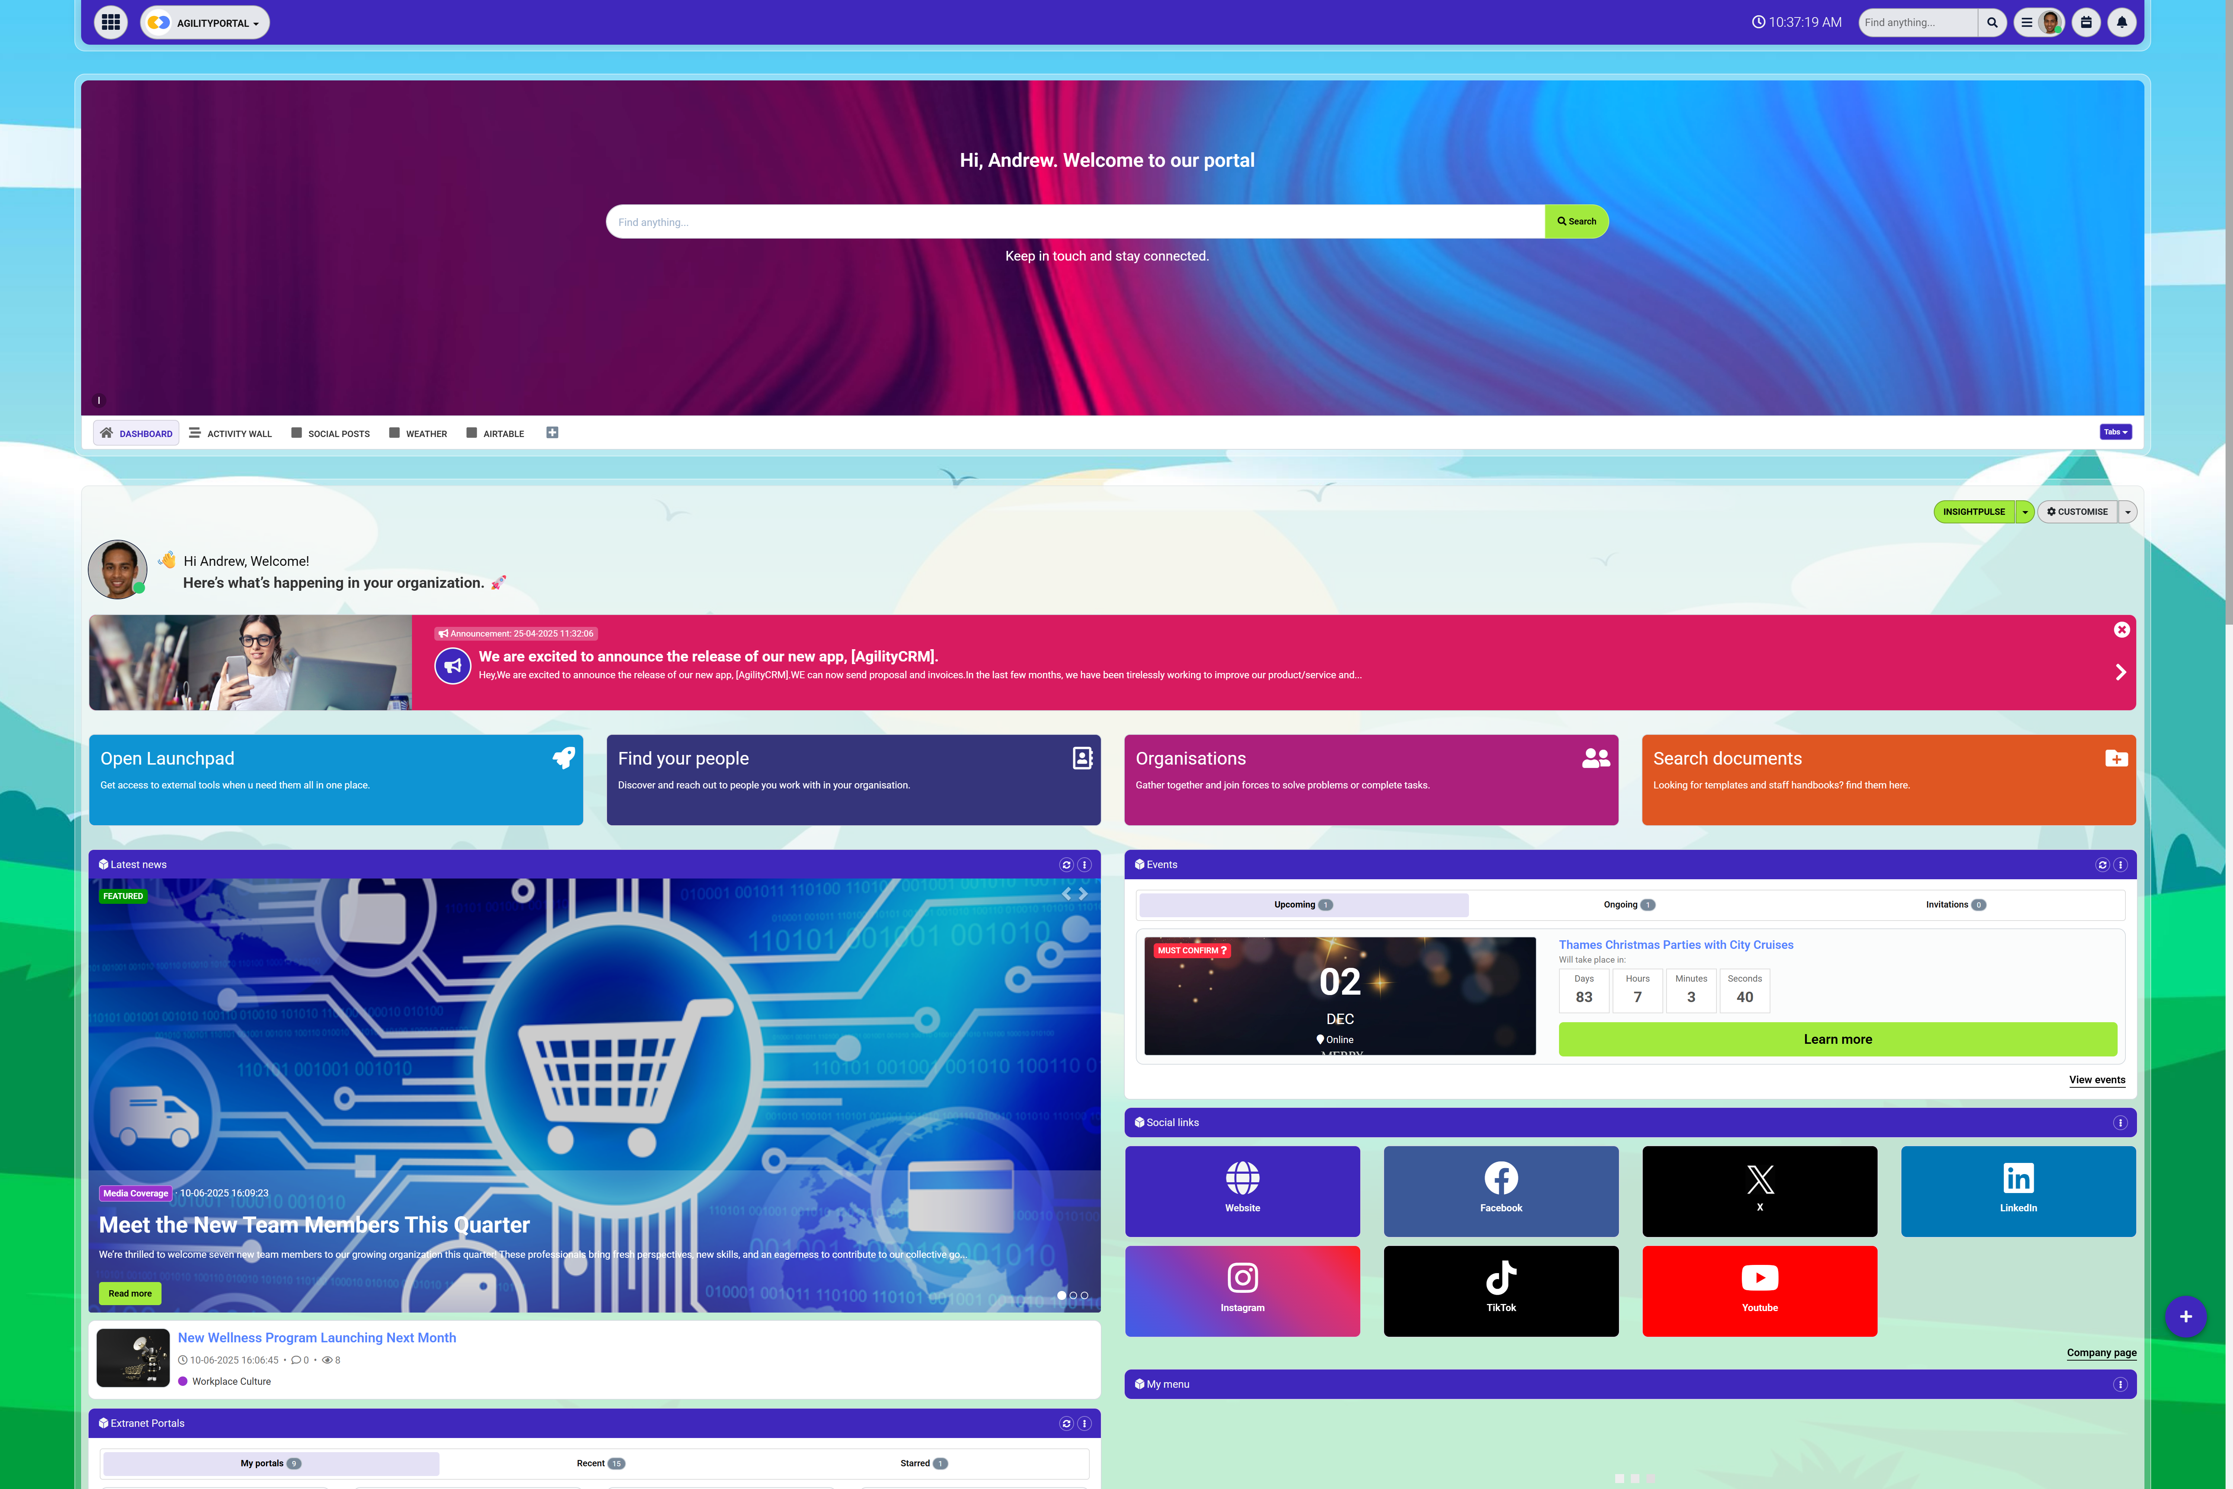2233x1489 pixels.
Task: Switch to the Activity Wall tab
Action: (x=231, y=433)
